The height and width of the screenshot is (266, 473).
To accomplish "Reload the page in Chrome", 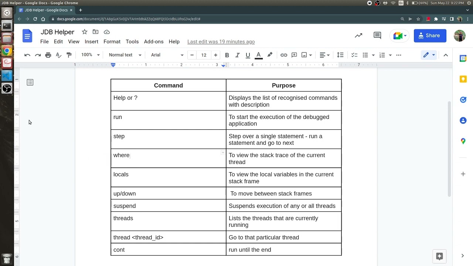I will coord(35,19).
